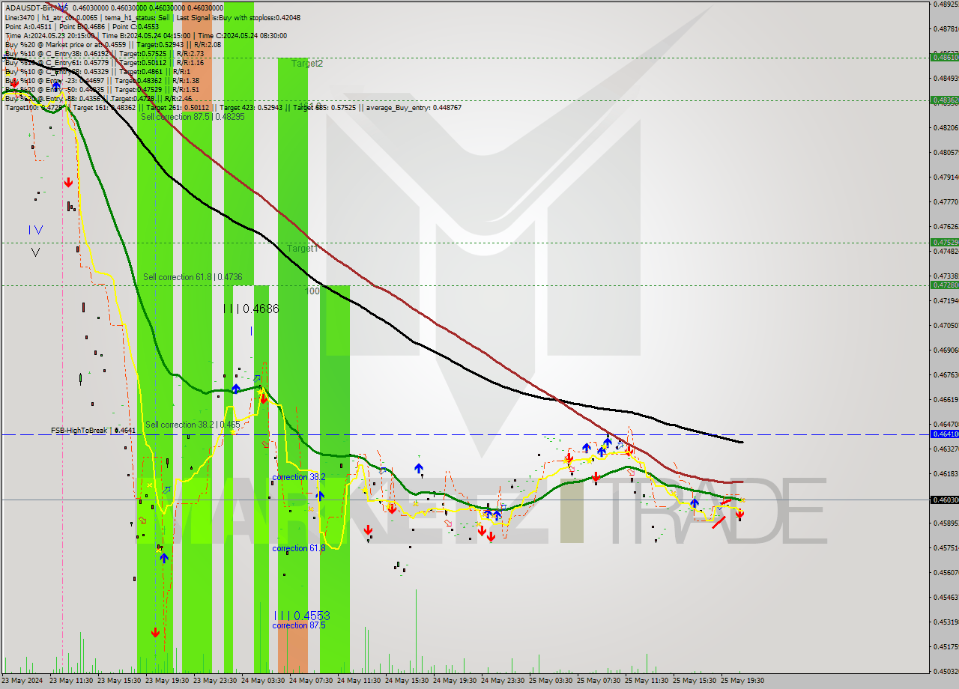Select the green up-triangle signal above correction 38.2
Image resolution: width=959 pixels, height=689 pixels.
(x=418, y=455)
